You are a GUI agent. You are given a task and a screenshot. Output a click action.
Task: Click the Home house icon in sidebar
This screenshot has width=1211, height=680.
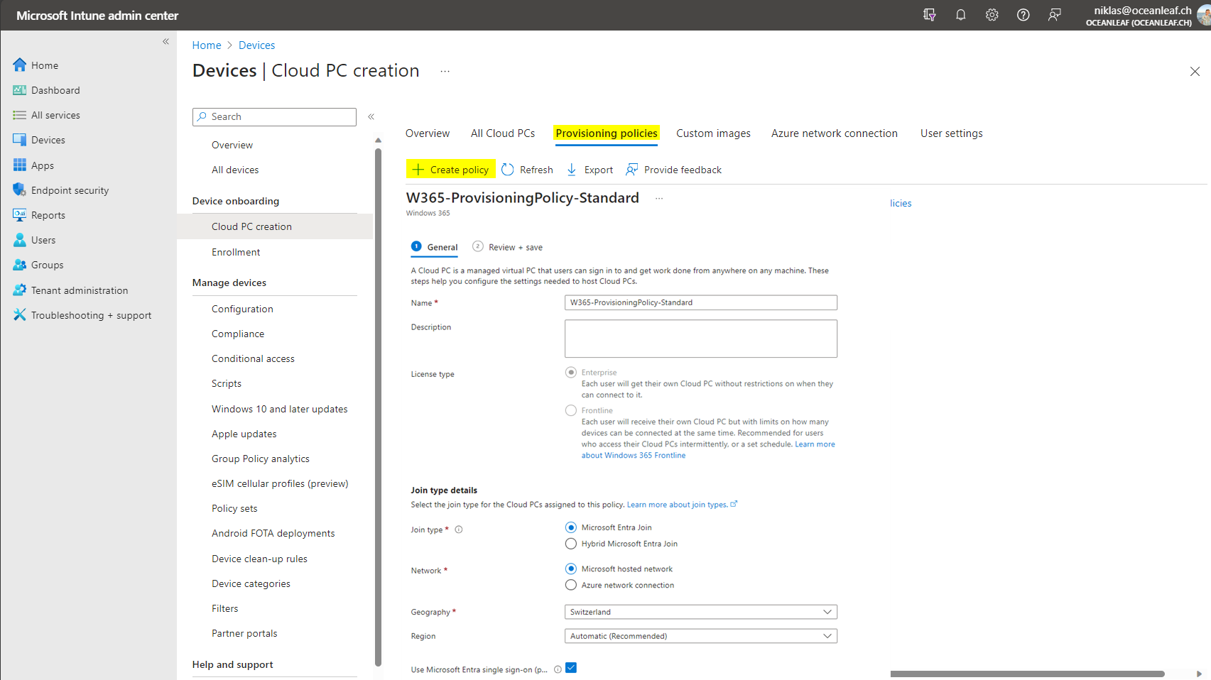(x=20, y=65)
